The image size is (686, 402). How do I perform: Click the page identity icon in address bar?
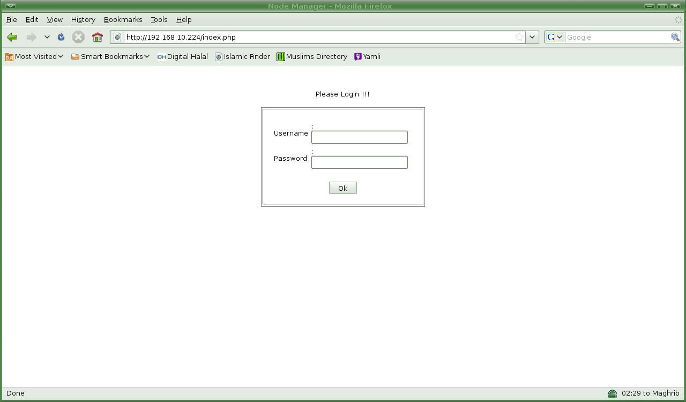click(117, 37)
